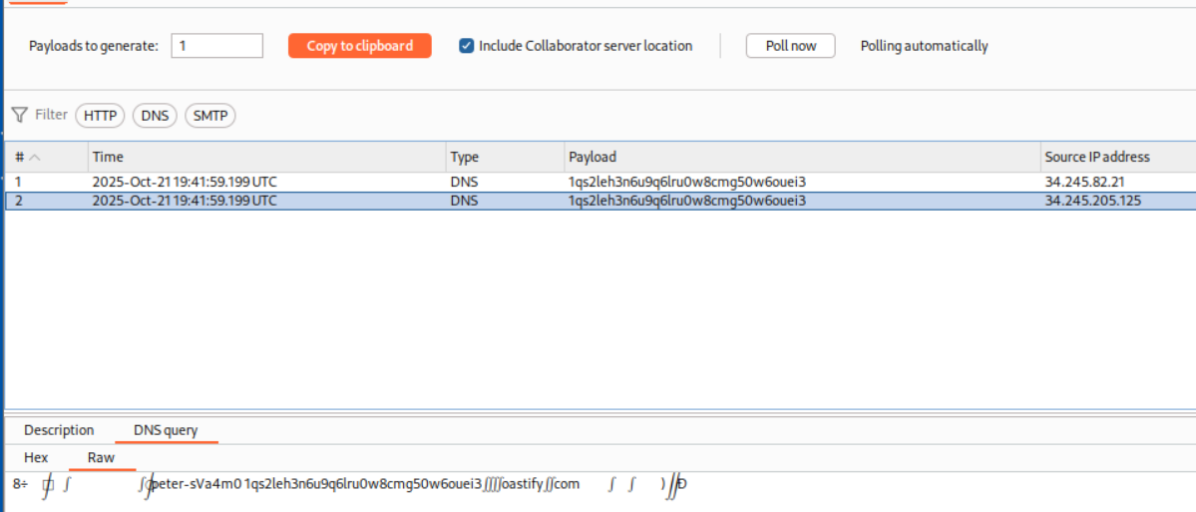
Task: Click the Poll now button
Action: 790,46
